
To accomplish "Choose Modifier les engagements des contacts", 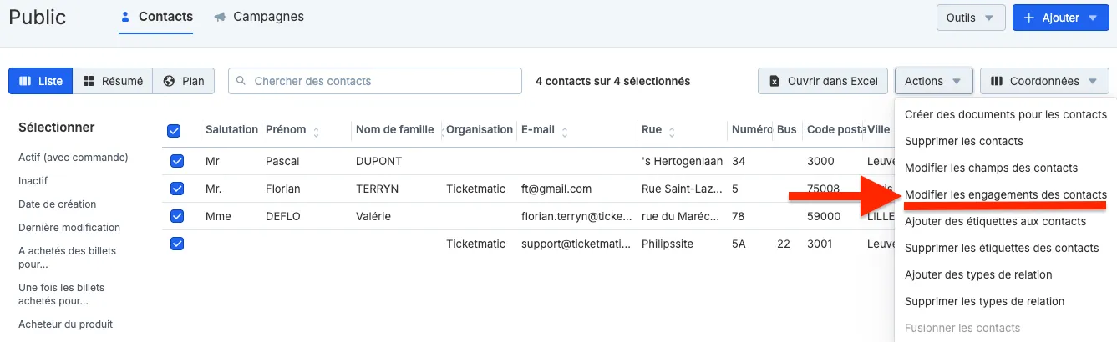I will pyautogui.click(x=1005, y=194).
